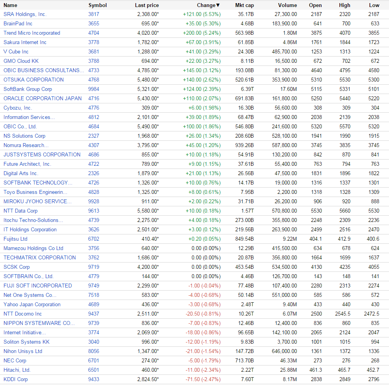This screenshot has height=385, width=389.
Task: Open JUSTSYSTEMS CORPORATION link
Action: pyautogui.click(x=42, y=154)
